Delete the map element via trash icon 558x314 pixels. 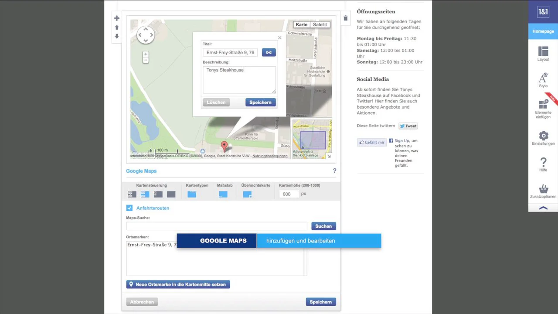346,18
